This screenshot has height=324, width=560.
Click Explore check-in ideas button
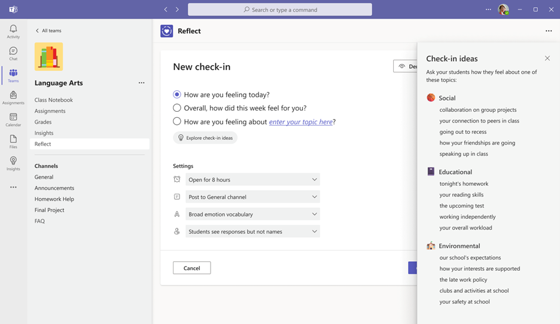point(205,137)
